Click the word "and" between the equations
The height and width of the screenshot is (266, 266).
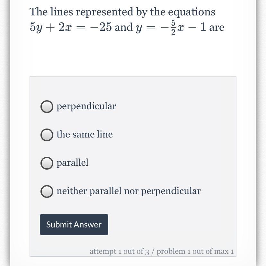[x=124, y=27]
